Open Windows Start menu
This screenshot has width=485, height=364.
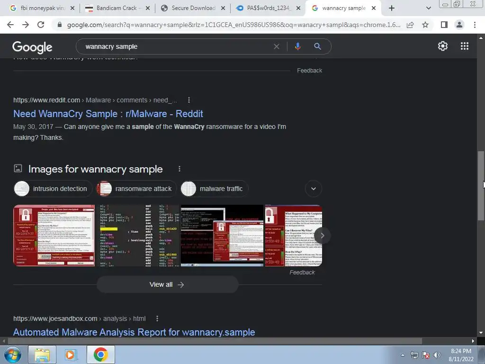pyautogui.click(x=13, y=355)
